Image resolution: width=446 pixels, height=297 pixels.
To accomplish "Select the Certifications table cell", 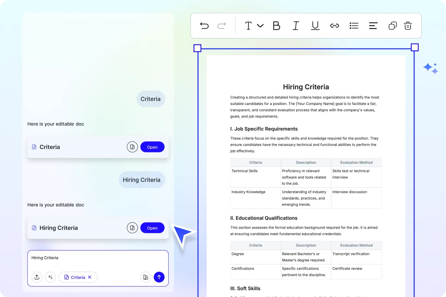I will pyautogui.click(x=256, y=271).
